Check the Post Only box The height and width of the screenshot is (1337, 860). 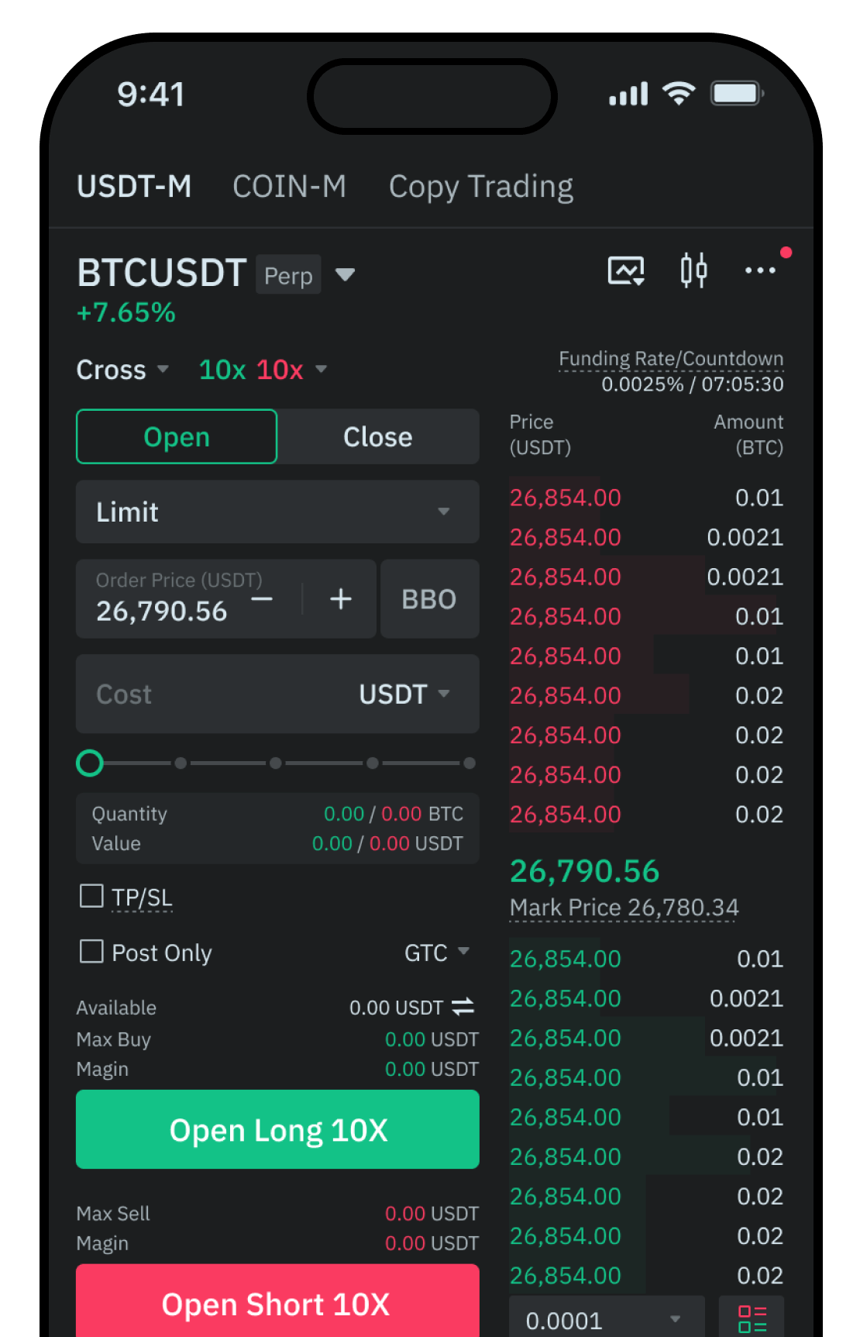click(x=92, y=951)
